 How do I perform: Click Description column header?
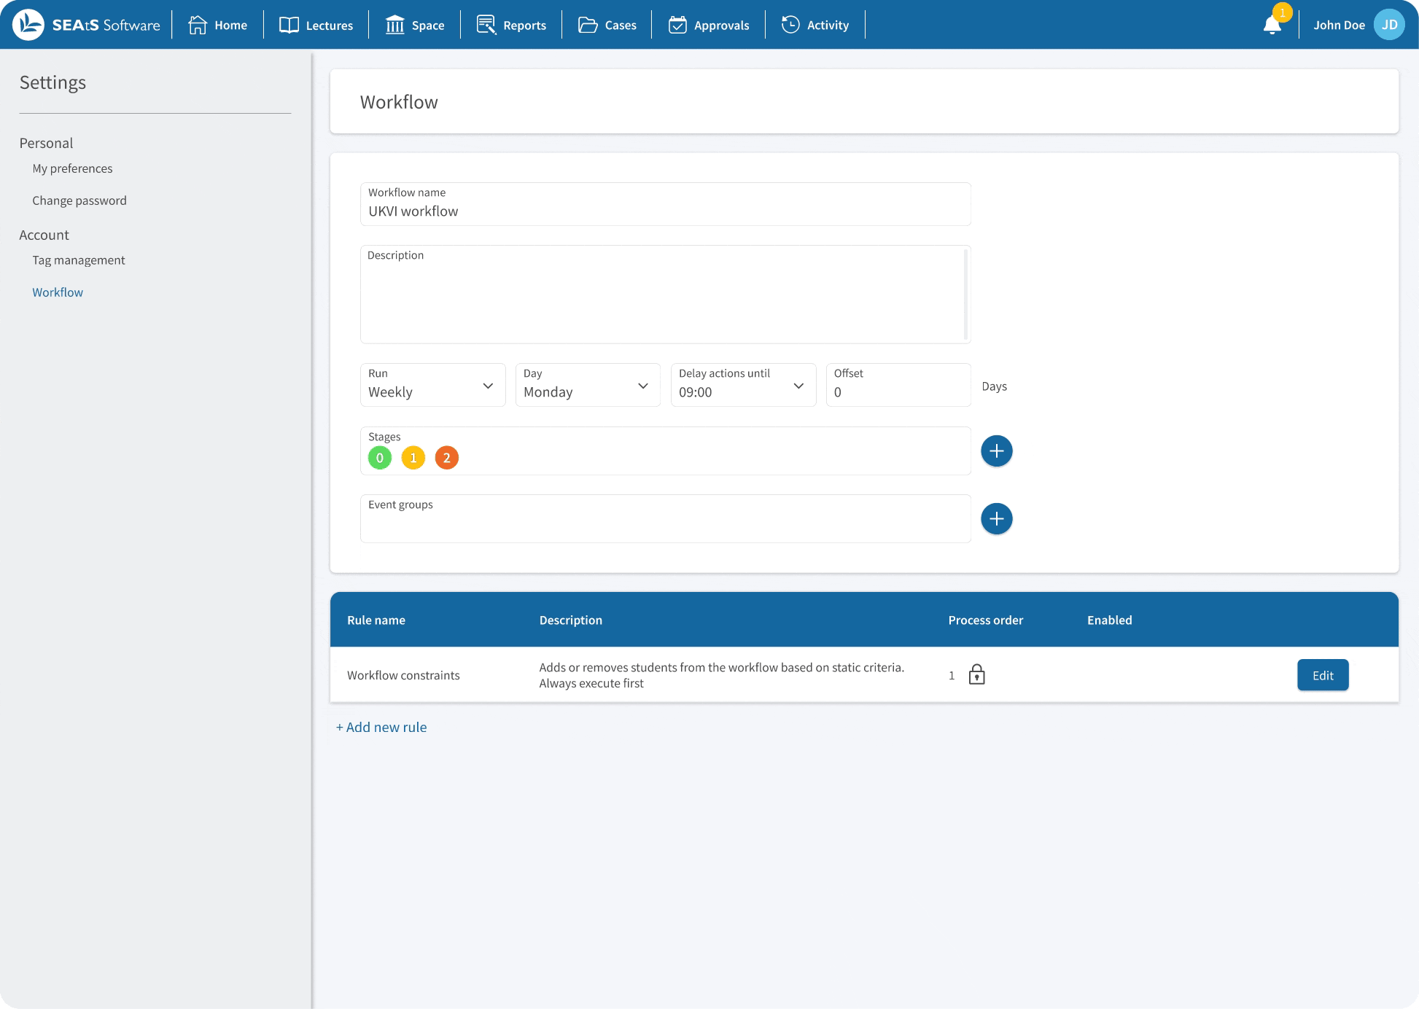(x=571, y=620)
